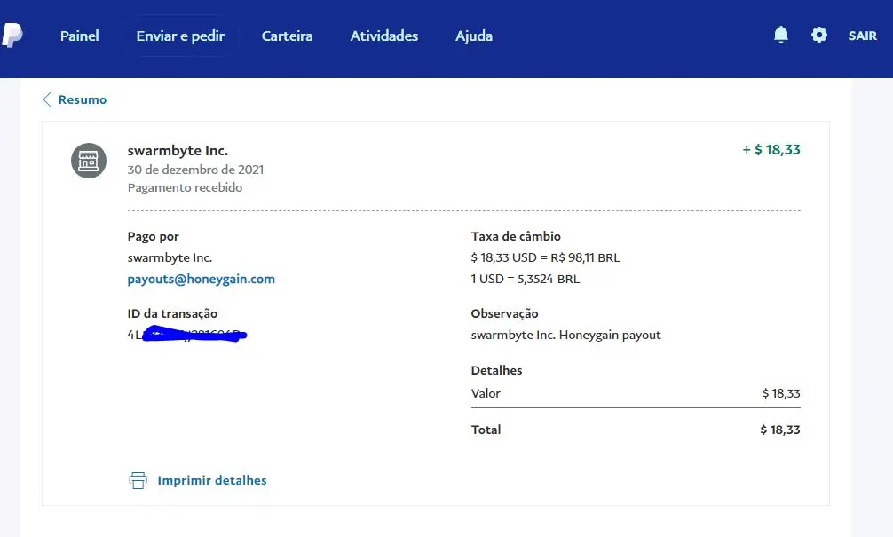Select the swarmbyte Inc. heading

(178, 151)
